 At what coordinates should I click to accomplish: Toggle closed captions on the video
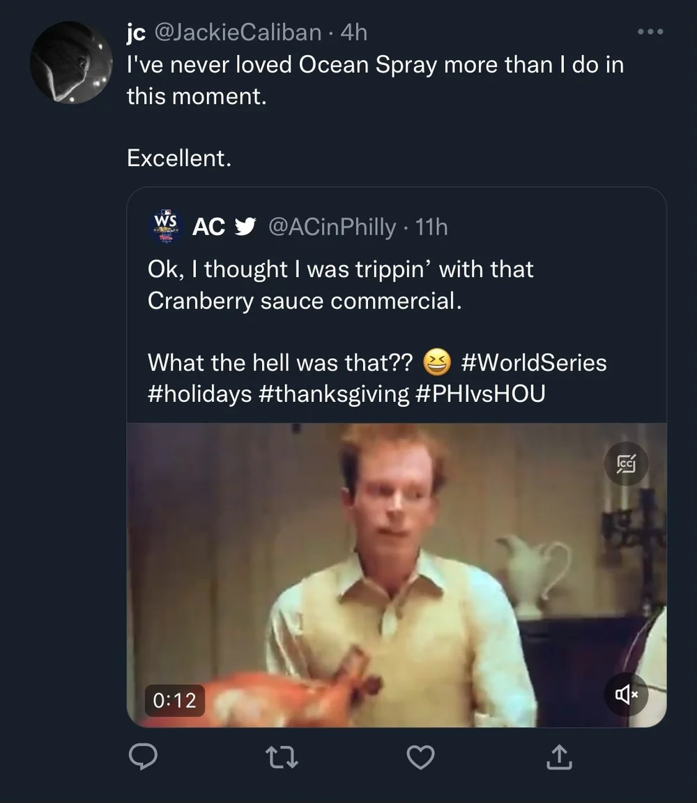coord(626,463)
